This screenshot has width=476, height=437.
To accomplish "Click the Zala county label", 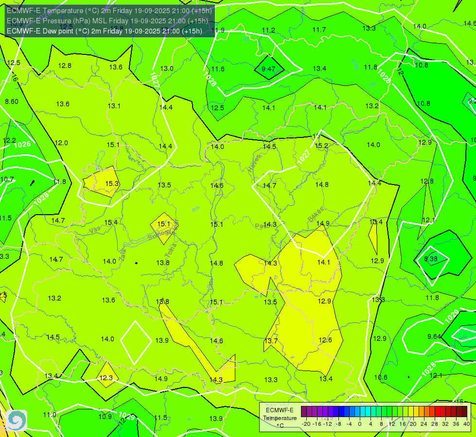I will (123, 255).
